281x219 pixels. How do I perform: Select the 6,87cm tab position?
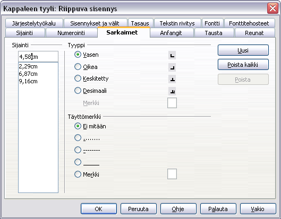(38, 74)
